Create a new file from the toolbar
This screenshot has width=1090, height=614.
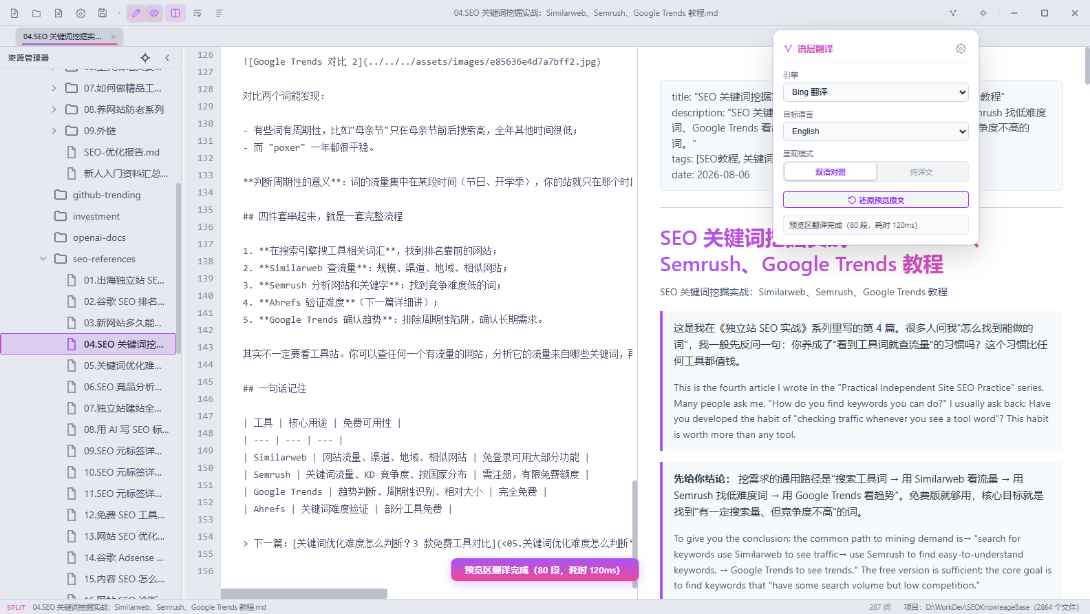(14, 13)
